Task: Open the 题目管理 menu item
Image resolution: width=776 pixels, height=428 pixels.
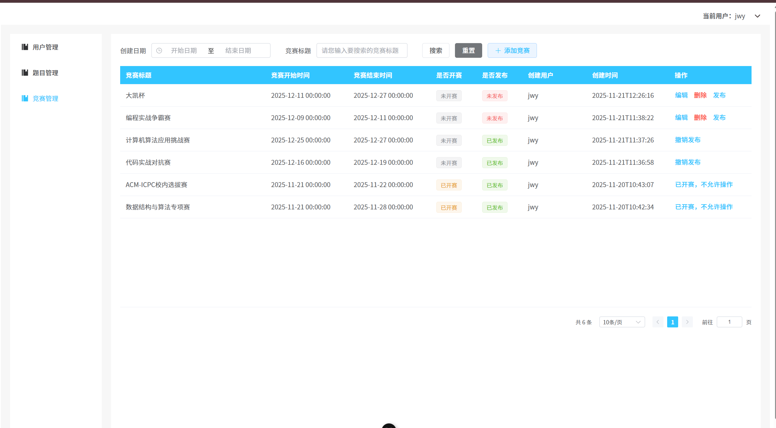Action: point(45,73)
